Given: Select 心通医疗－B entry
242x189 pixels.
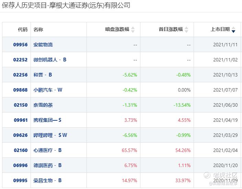Looking at the screenshot, I should point(48,150).
